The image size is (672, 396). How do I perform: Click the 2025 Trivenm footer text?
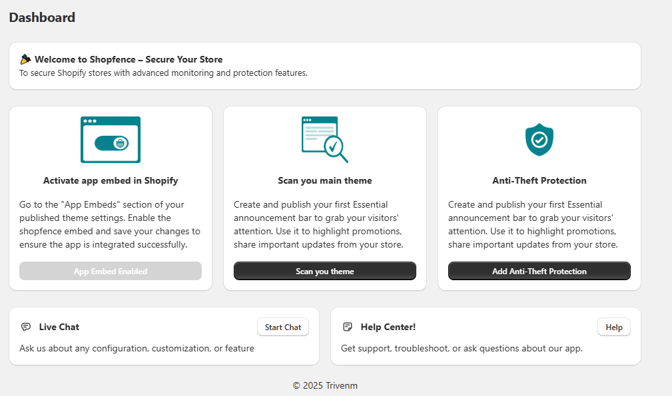330,386
